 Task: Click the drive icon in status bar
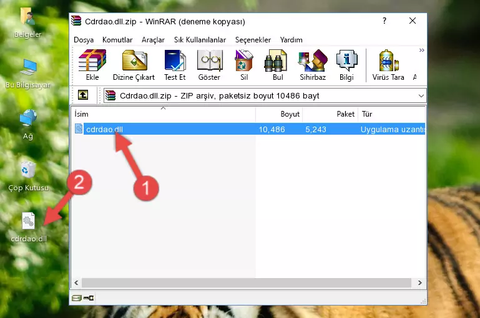(x=76, y=298)
